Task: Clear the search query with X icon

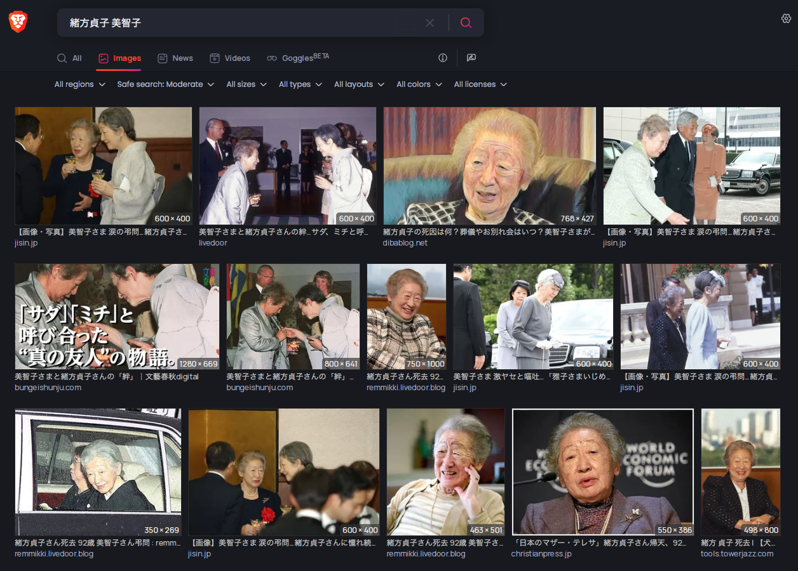Action: click(429, 23)
